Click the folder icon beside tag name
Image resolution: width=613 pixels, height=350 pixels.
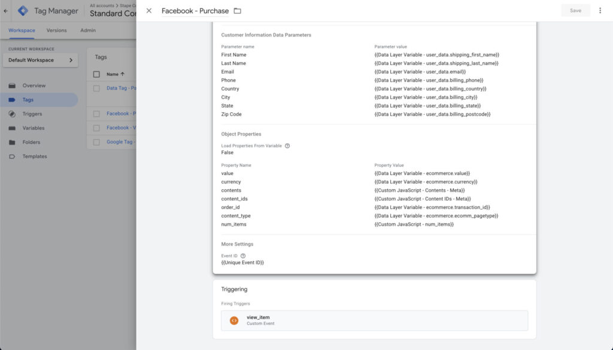click(237, 11)
